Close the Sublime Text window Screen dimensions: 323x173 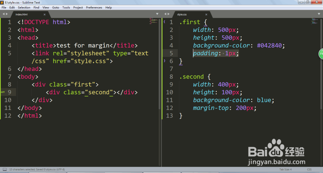(x=317, y=2)
